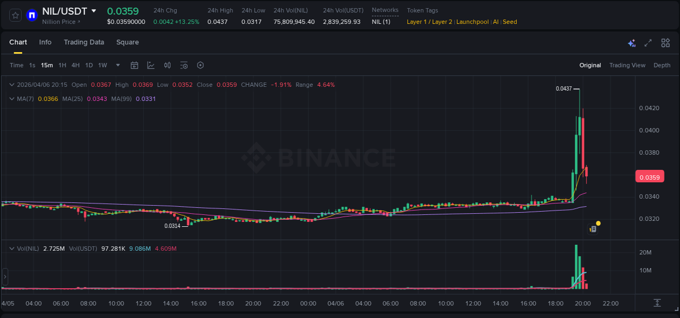Click the 24h Vol(USDT) 2,839,259.93 value
Image resolution: width=680 pixels, height=318 pixels.
tap(342, 22)
